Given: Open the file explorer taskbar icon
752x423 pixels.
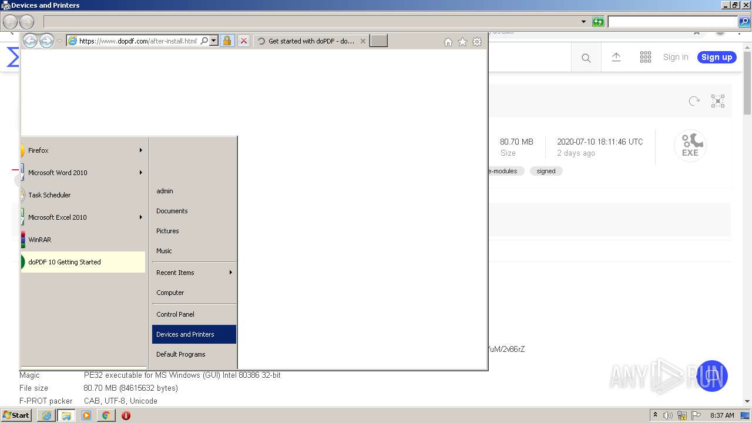Looking at the screenshot, I should (66, 415).
